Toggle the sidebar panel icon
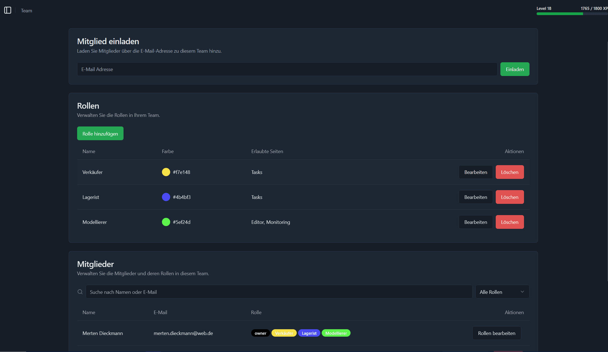608x352 pixels. 8,10
